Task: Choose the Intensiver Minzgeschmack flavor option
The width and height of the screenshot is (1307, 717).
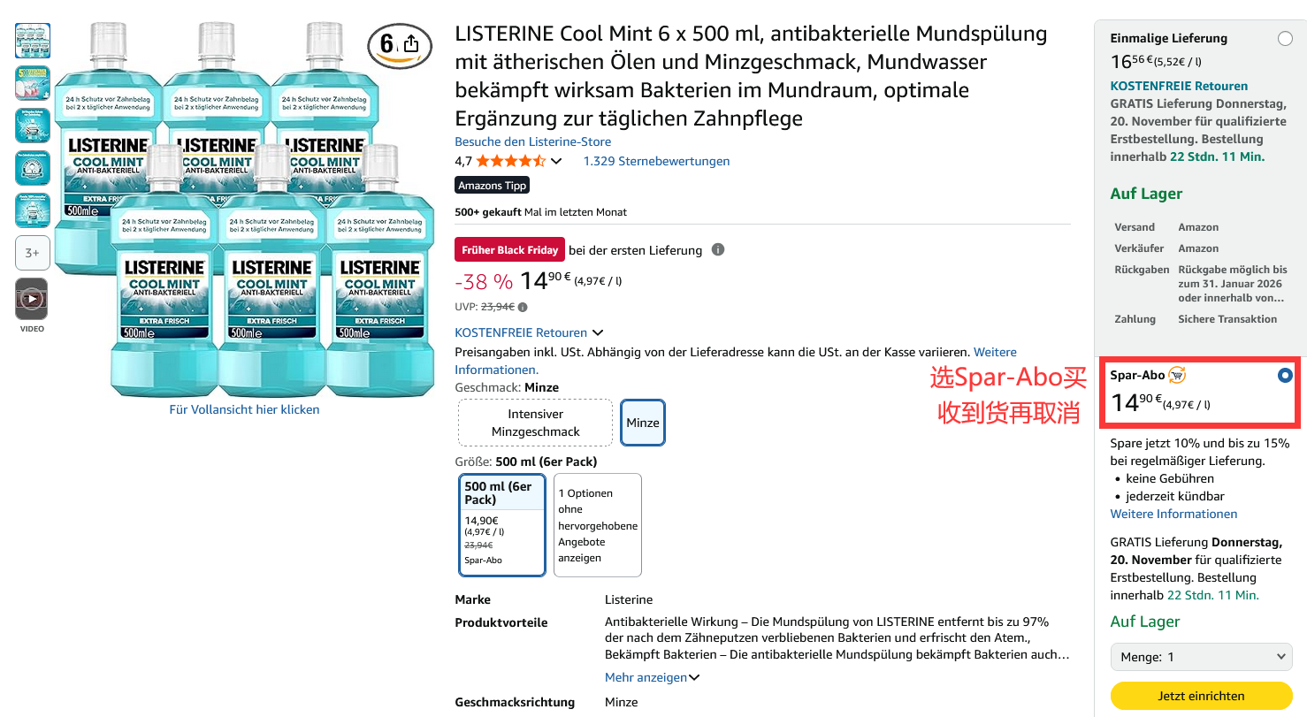Action: pyautogui.click(x=535, y=423)
